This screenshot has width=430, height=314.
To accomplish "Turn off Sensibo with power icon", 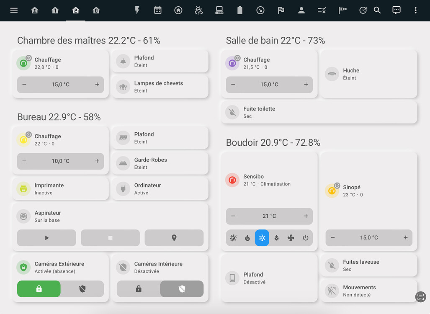I will (x=306, y=238).
